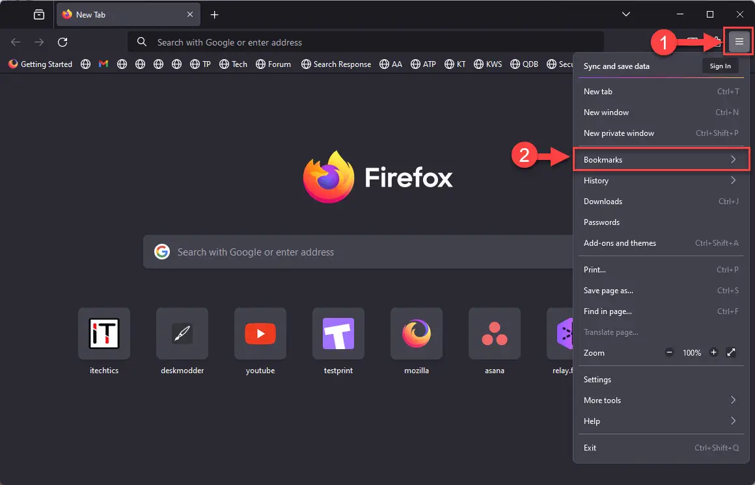Click Sync and save data

pyautogui.click(x=616, y=66)
